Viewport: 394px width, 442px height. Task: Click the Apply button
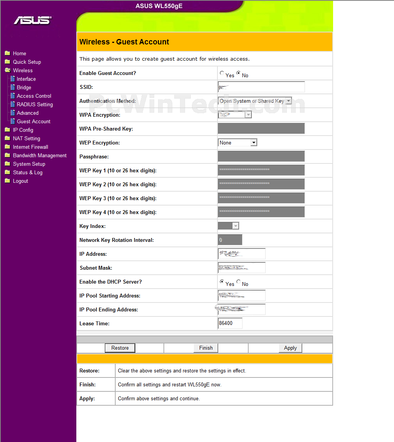290,348
